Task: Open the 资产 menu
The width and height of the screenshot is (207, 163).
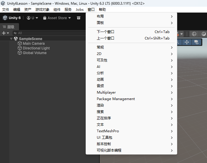Action: 28,10
